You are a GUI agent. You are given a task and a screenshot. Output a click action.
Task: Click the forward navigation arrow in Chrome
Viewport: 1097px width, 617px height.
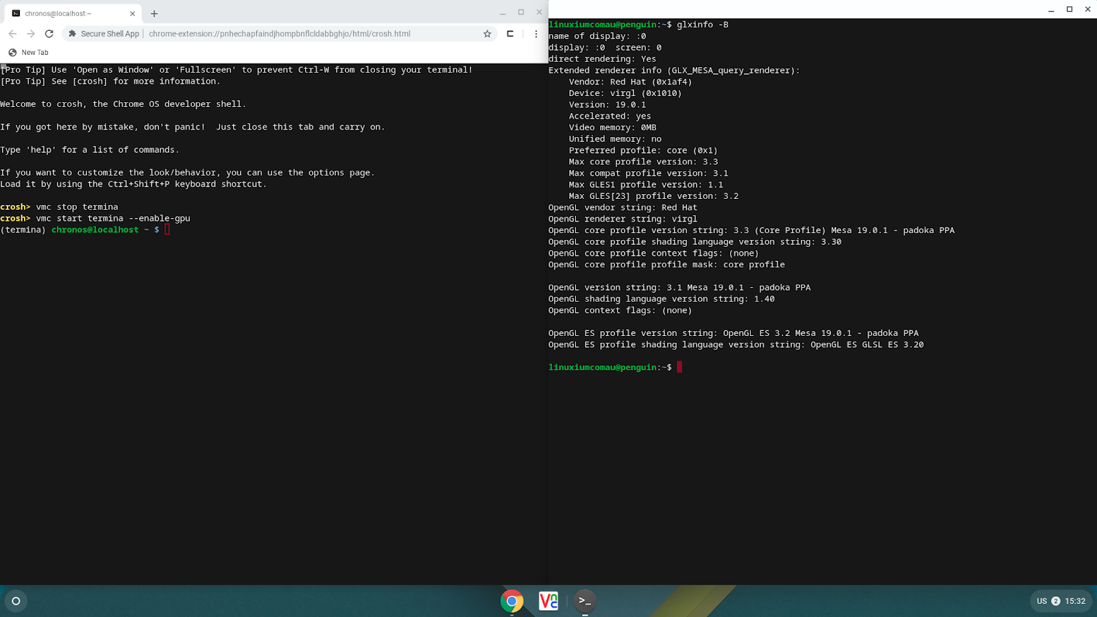[x=31, y=34]
